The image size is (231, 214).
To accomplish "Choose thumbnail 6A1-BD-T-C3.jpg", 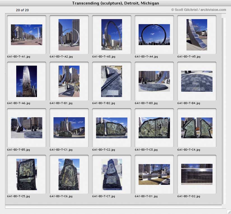I will tap(154, 128).
